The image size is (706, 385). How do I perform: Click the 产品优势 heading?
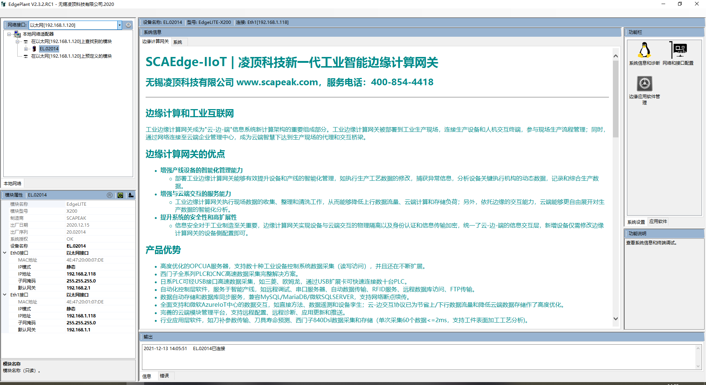[163, 250]
